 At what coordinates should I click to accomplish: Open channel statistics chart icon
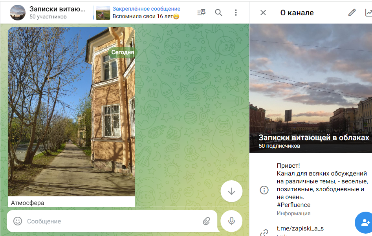click(x=368, y=13)
